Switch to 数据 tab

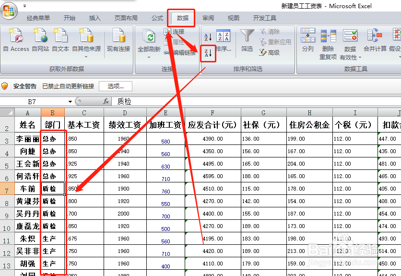183,18
